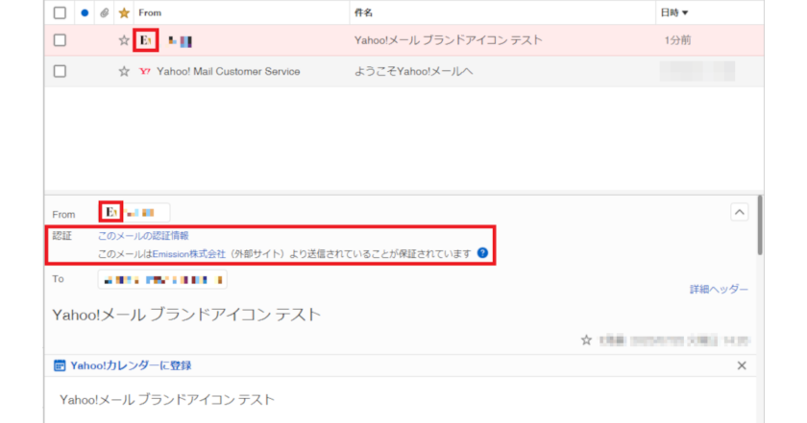
Task: Click the blurred sender name in the preview From field
Action: (140, 212)
